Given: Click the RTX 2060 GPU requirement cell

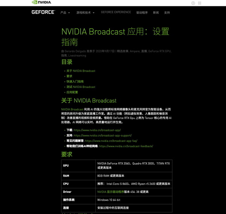Looking at the screenshot, I should (x=134, y=166).
